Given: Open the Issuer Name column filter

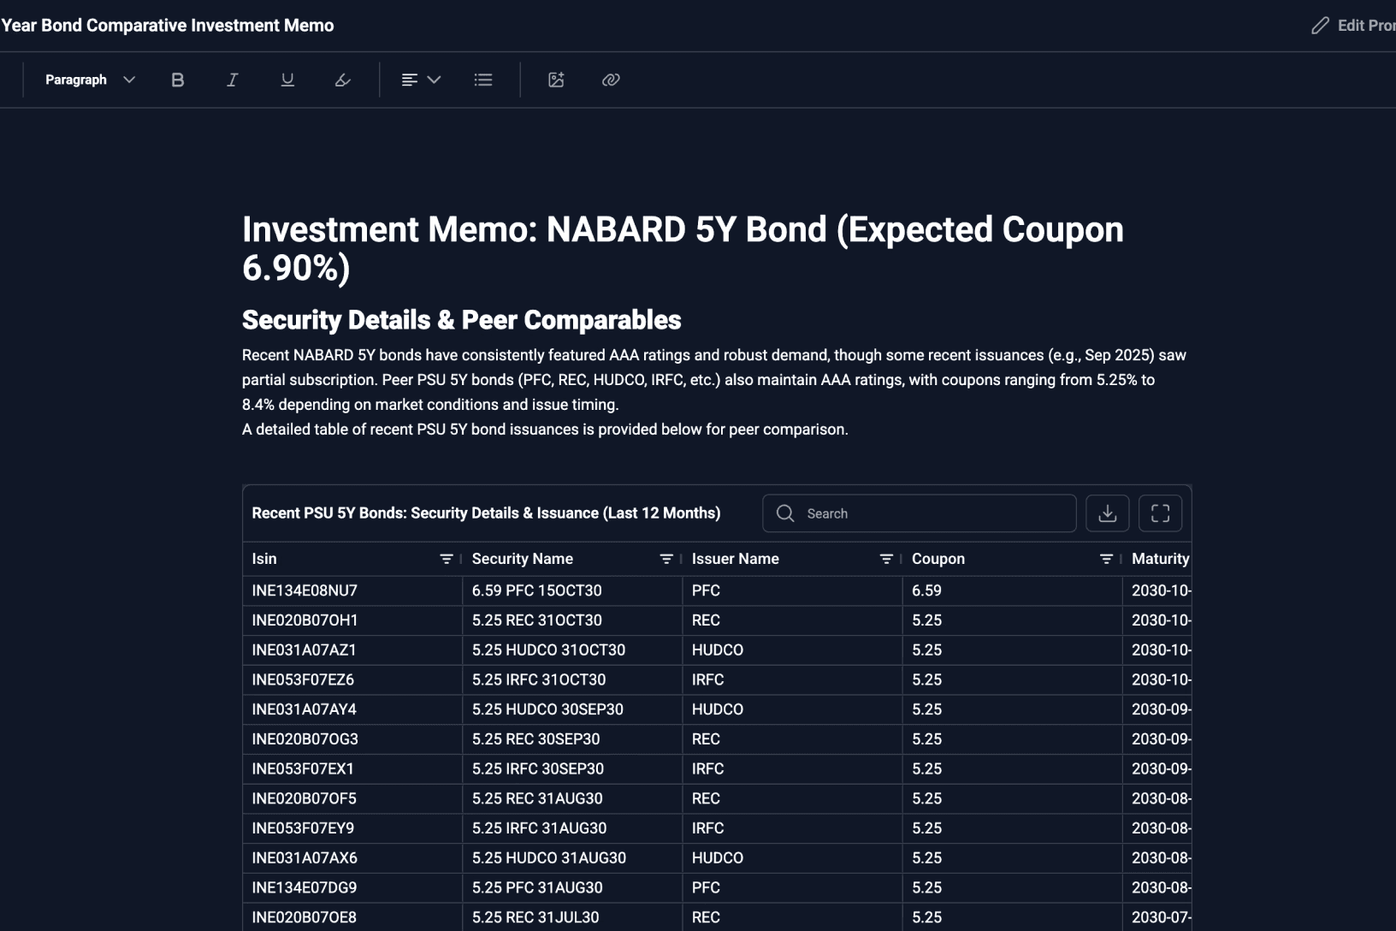Looking at the screenshot, I should tap(886, 559).
